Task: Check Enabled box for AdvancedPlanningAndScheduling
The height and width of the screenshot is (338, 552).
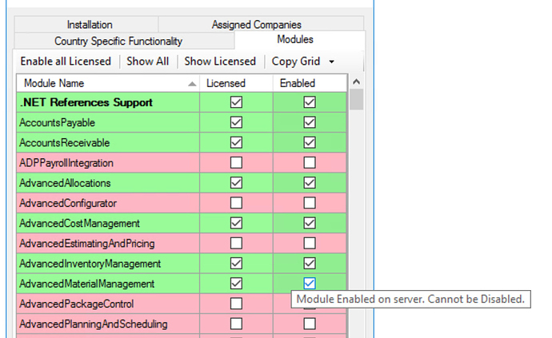Action: click(310, 324)
